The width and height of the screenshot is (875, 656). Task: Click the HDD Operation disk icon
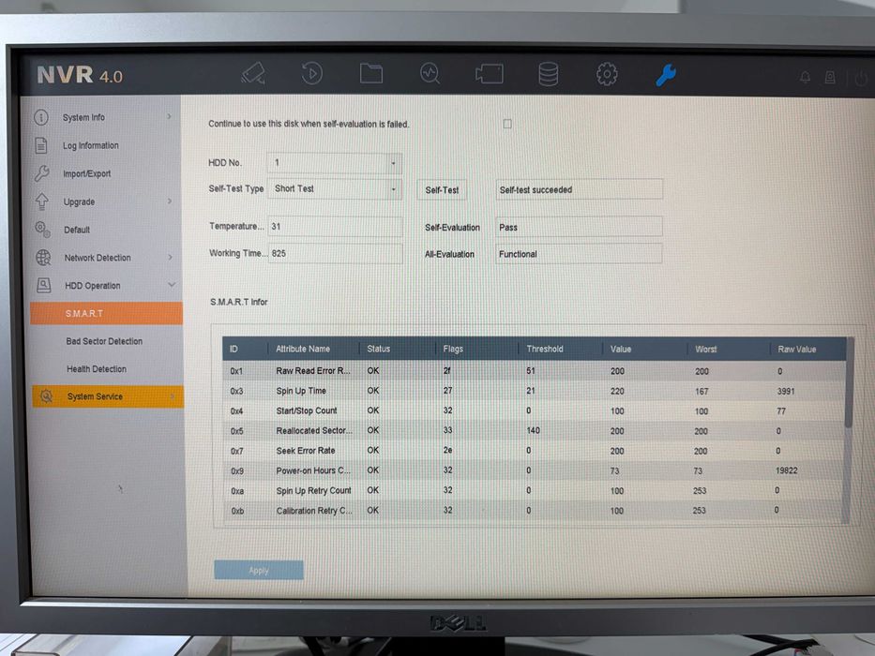[43, 285]
